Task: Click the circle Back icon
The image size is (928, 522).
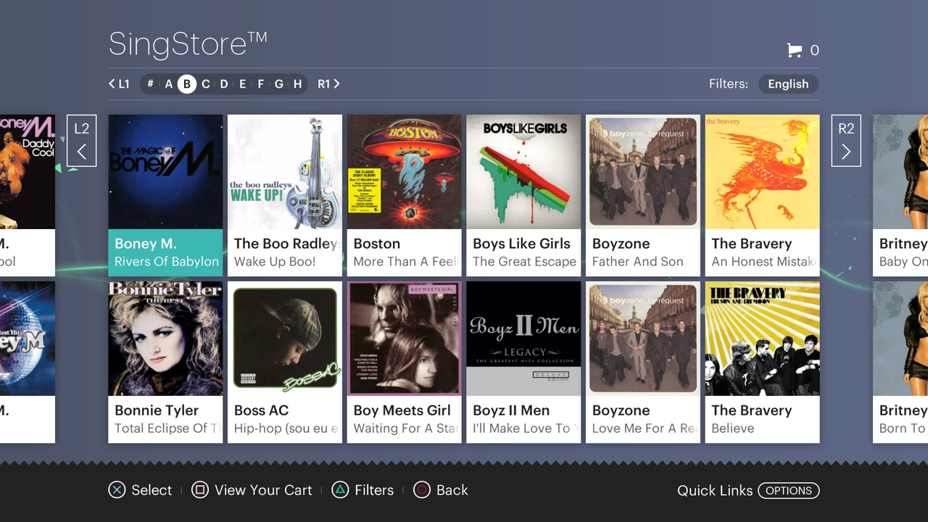Action: (x=422, y=490)
